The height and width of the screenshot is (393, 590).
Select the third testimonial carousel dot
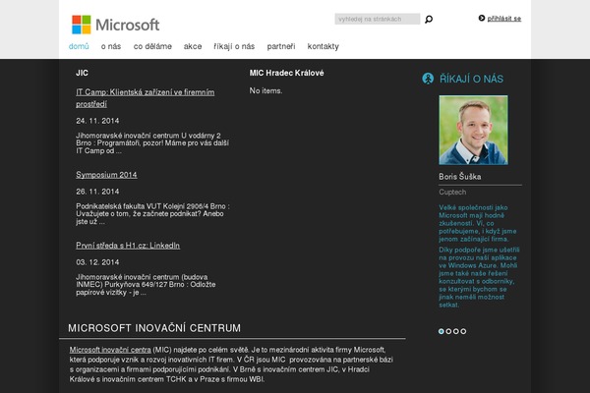point(456,331)
